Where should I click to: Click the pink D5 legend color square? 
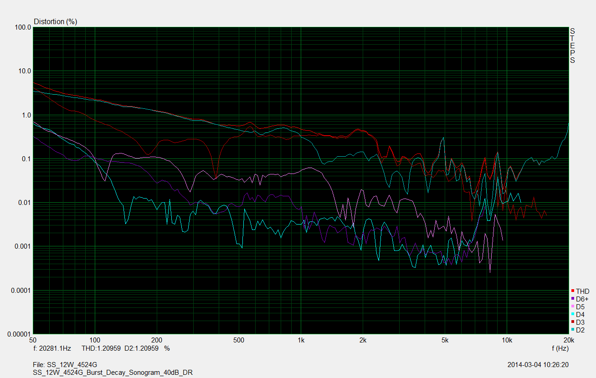pyautogui.click(x=572, y=306)
